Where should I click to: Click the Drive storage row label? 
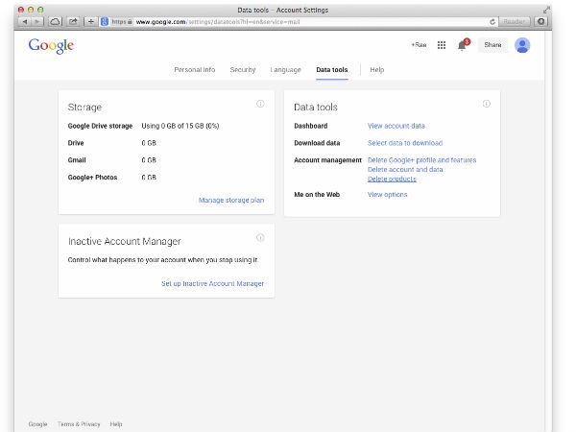coord(76,143)
